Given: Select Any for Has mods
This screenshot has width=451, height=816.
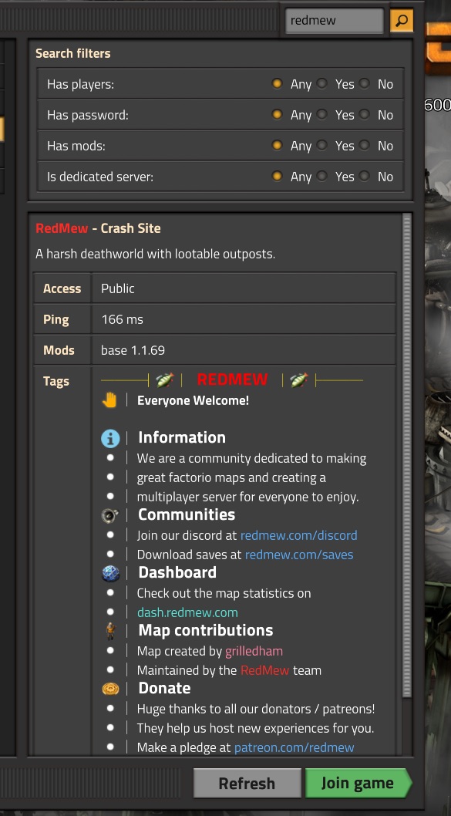Looking at the screenshot, I should click(278, 145).
